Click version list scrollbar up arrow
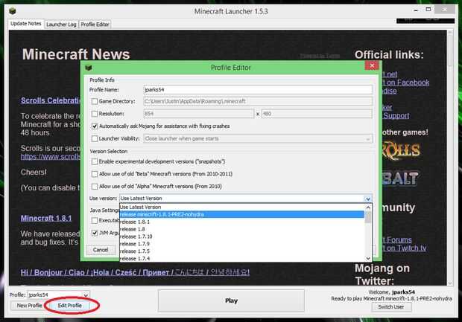Viewport: 462px width, 322px height. [368, 207]
